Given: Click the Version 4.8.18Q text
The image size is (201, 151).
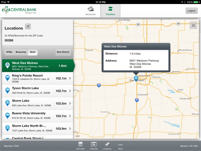Looking at the screenshot, I should [189, 146].
